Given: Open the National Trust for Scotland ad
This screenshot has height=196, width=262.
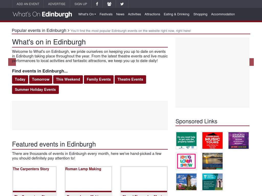Looking at the screenshot, I should [x=212, y=182].
